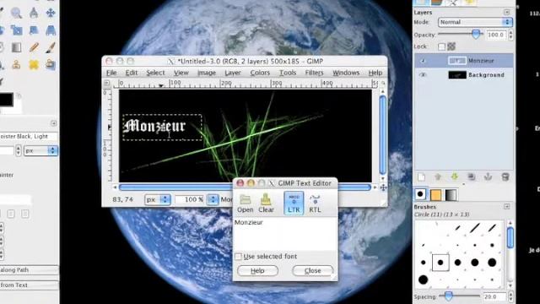Open the navigation icon at canvas corner
The image size is (540, 304).
tap(383, 187)
